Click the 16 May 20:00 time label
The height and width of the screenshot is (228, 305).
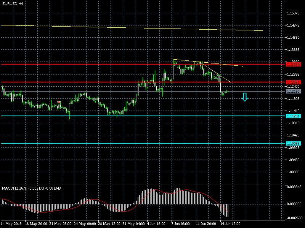point(36,224)
